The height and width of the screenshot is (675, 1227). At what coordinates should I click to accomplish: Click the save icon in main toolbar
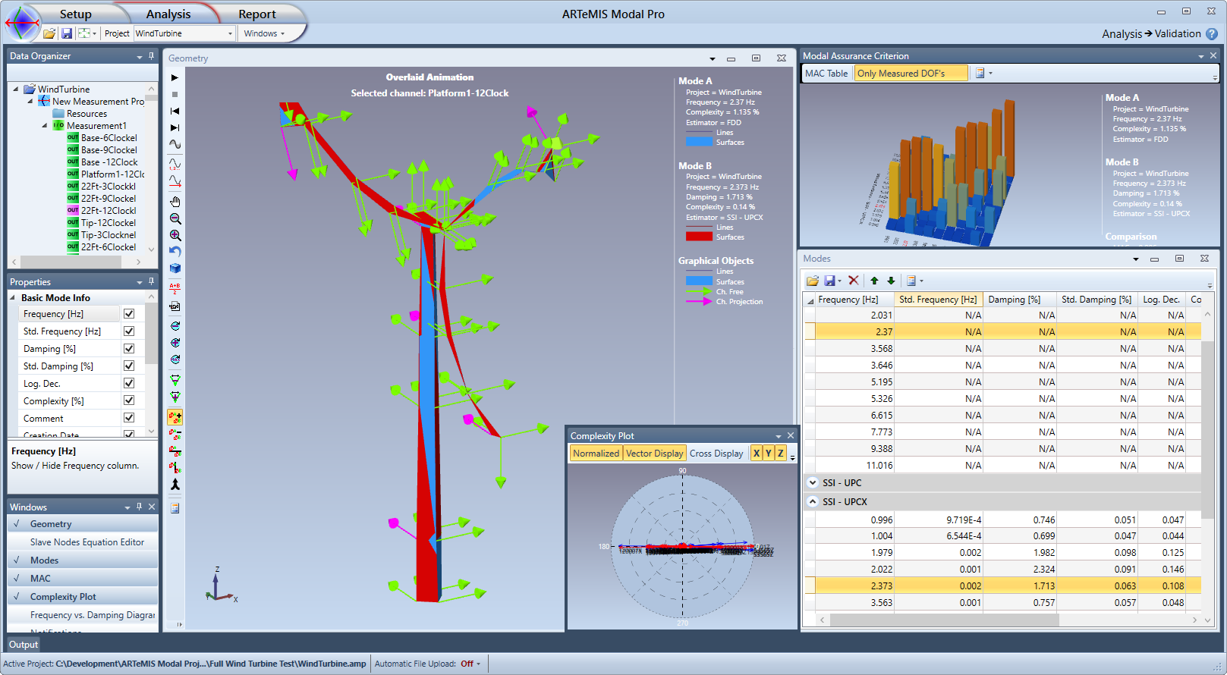[67, 33]
